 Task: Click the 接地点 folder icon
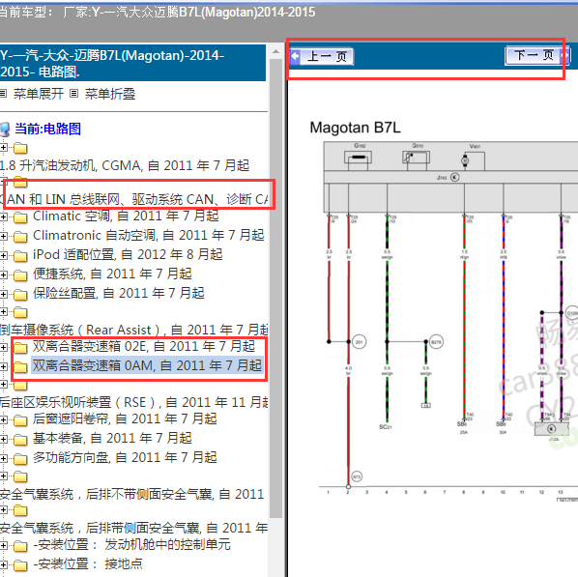pyautogui.click(x=20, y=565)
